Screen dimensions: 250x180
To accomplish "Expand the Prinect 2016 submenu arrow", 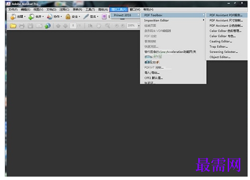I will pos(138,15).
